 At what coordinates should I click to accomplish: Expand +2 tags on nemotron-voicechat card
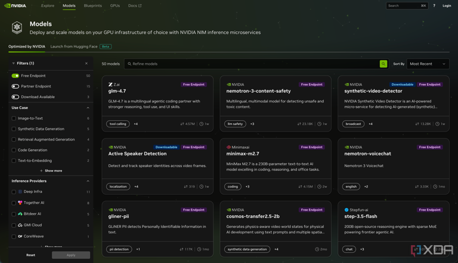click(366, 187)
